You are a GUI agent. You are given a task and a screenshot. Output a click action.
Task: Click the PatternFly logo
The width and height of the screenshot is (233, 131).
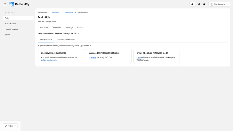[19, 4]
